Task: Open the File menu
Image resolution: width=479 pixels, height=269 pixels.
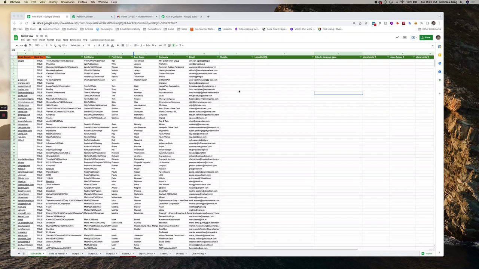Action: (x=23, y=40)
